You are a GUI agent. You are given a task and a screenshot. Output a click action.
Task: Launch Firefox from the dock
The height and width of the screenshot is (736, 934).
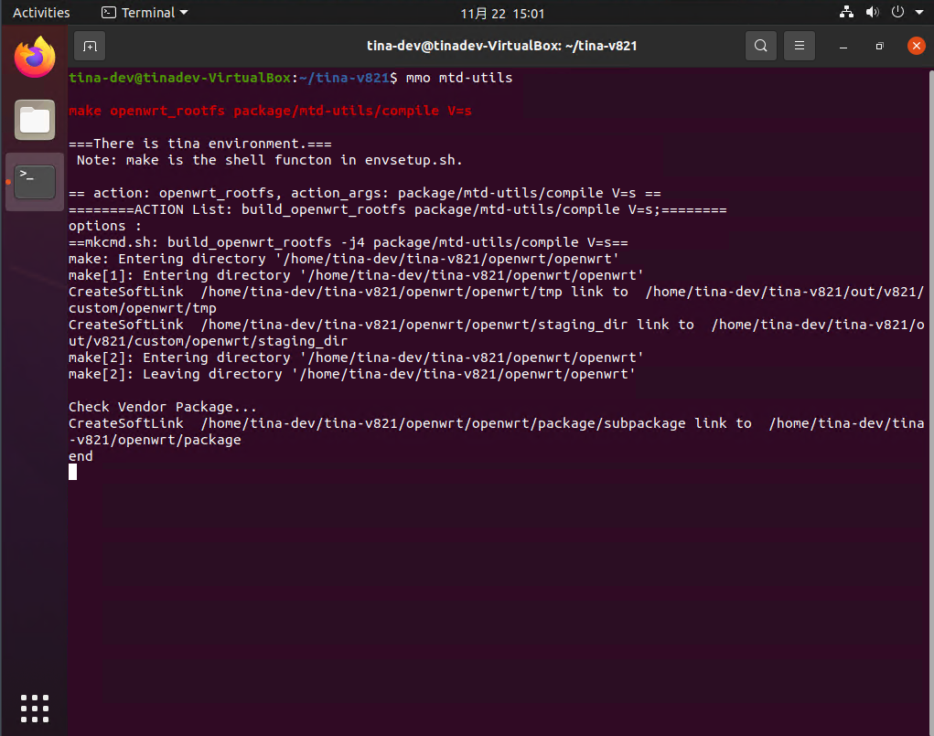tap(35, 59)
